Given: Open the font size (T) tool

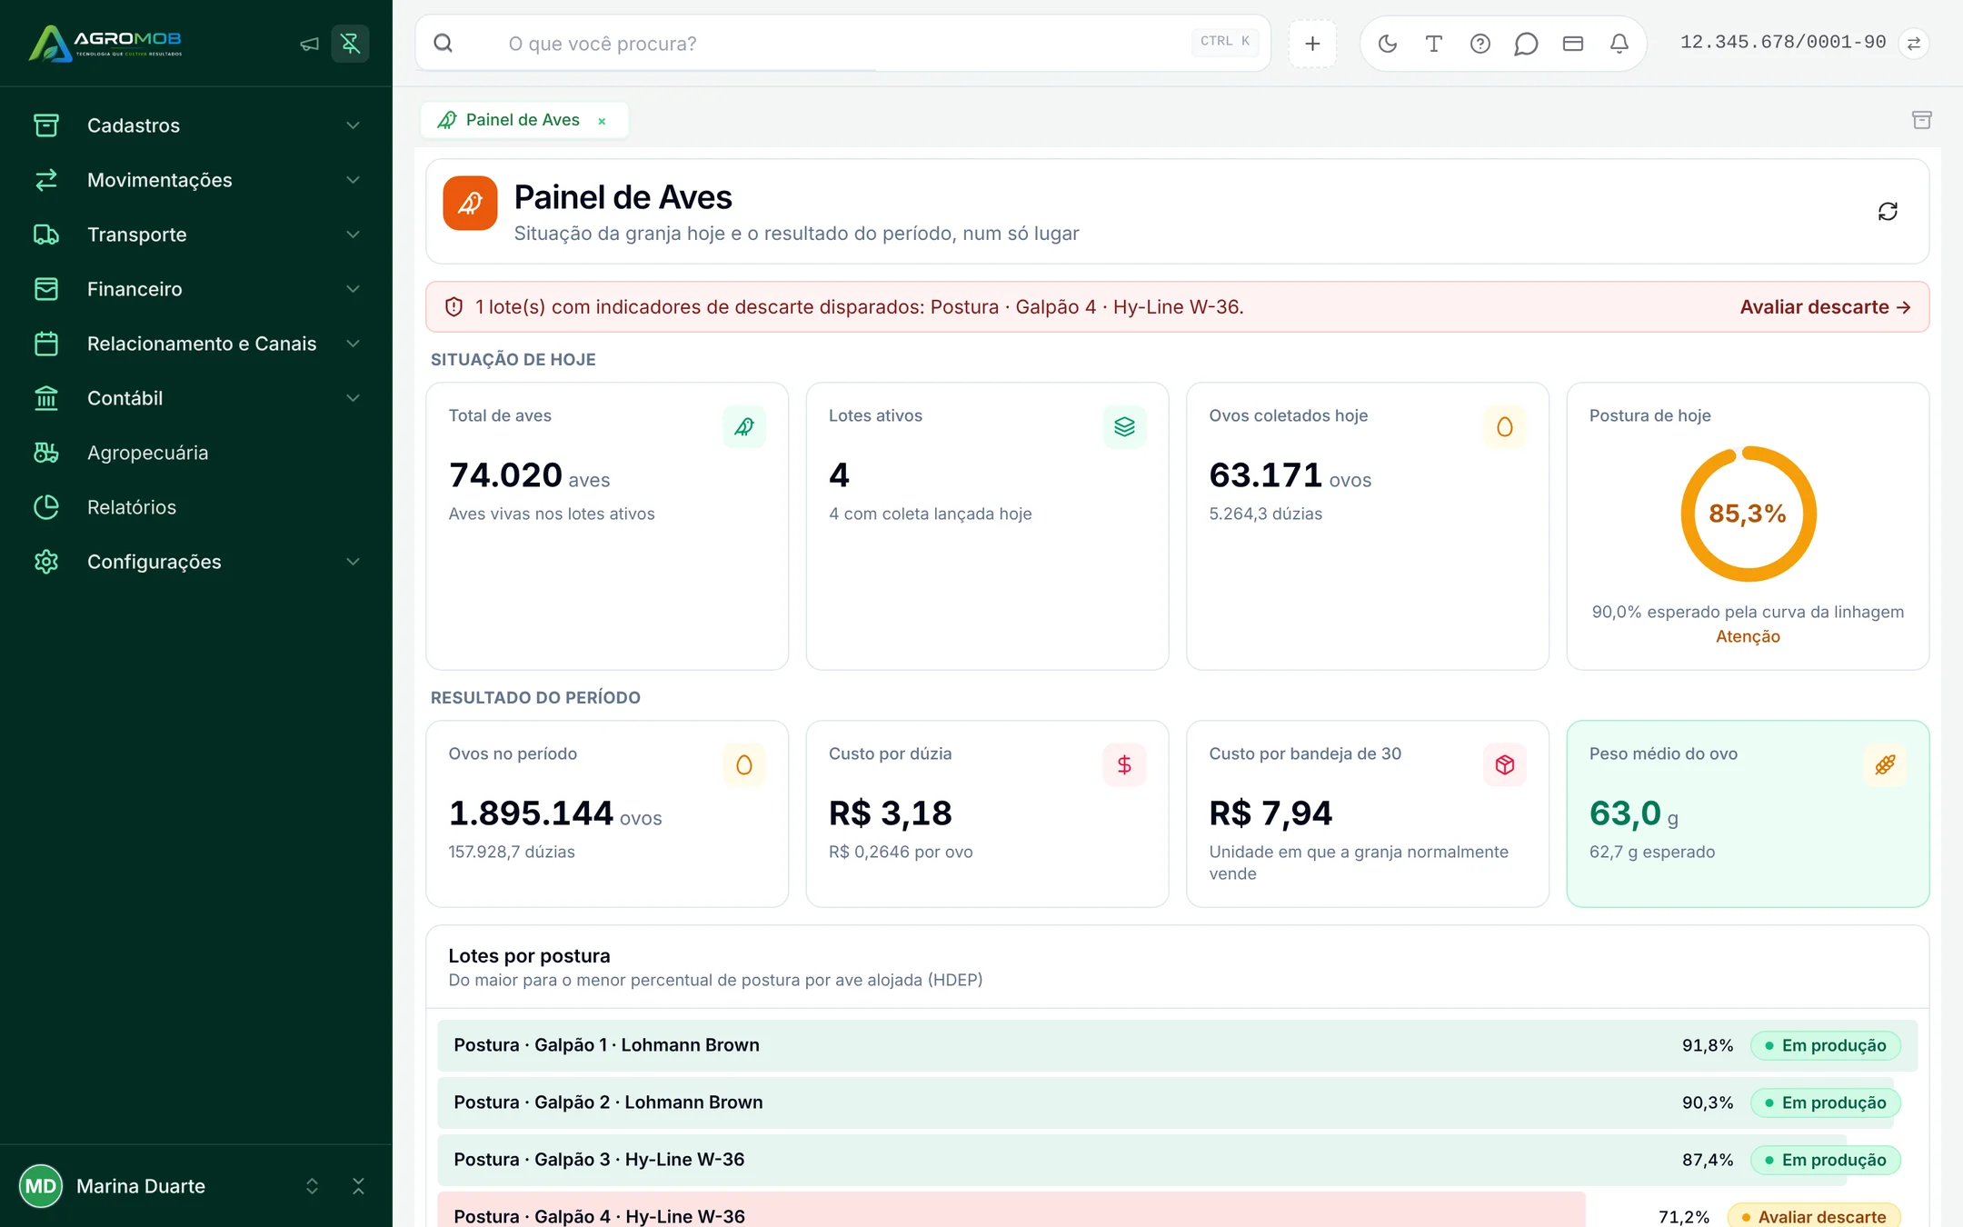Looking at the screenshot, I should 1434,44.
